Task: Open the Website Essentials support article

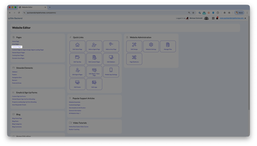Action: (x=74, y=102)
